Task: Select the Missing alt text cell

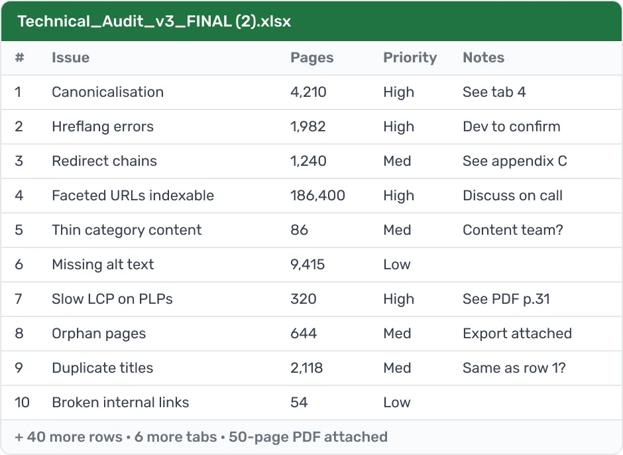Action: [103, 265]
